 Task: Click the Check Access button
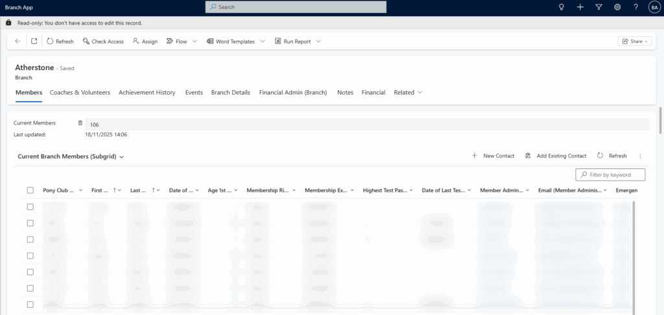pos(103,41)
